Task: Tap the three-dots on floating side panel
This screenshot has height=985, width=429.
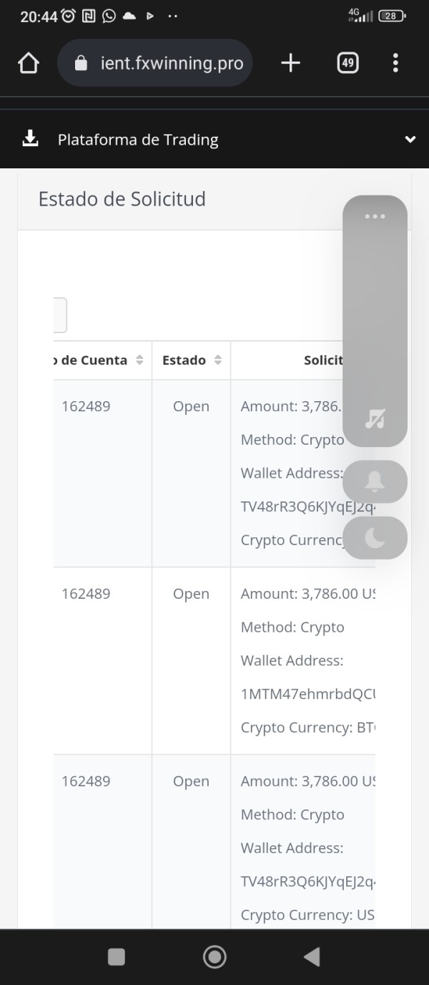Action: [375, 216]
